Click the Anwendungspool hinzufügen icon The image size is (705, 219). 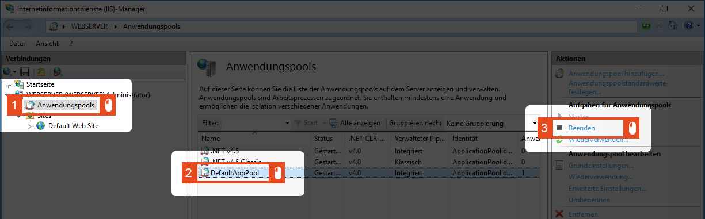(x=559, y=74)
